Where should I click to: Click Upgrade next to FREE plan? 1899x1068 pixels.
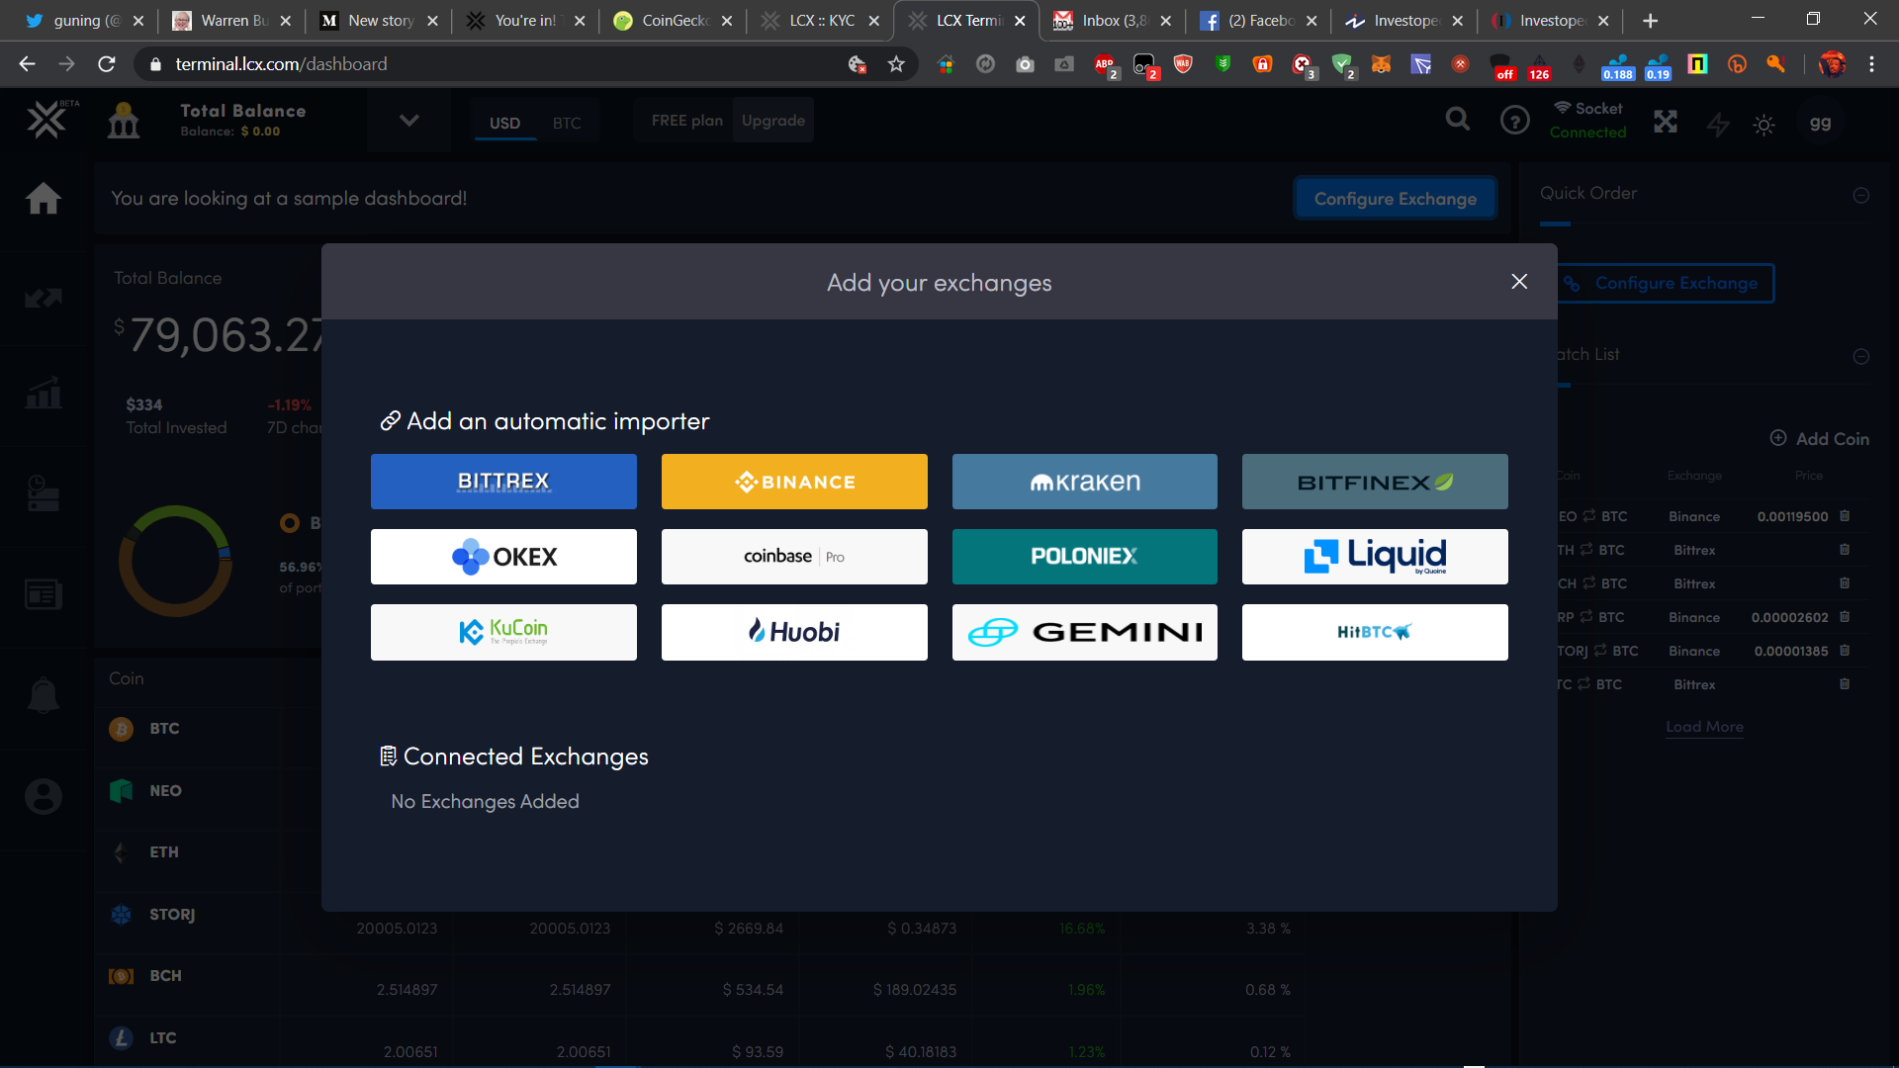(772, 120)
